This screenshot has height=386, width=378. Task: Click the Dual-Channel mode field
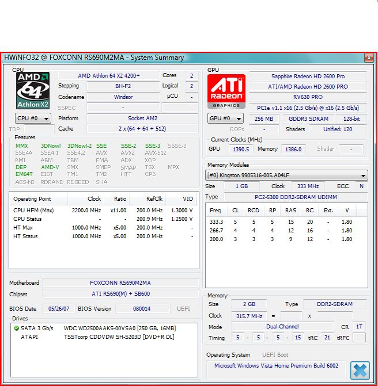pyautogui.click(x=282, y=327)
